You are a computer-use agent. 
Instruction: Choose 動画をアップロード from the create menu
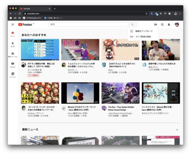[143, 31]
